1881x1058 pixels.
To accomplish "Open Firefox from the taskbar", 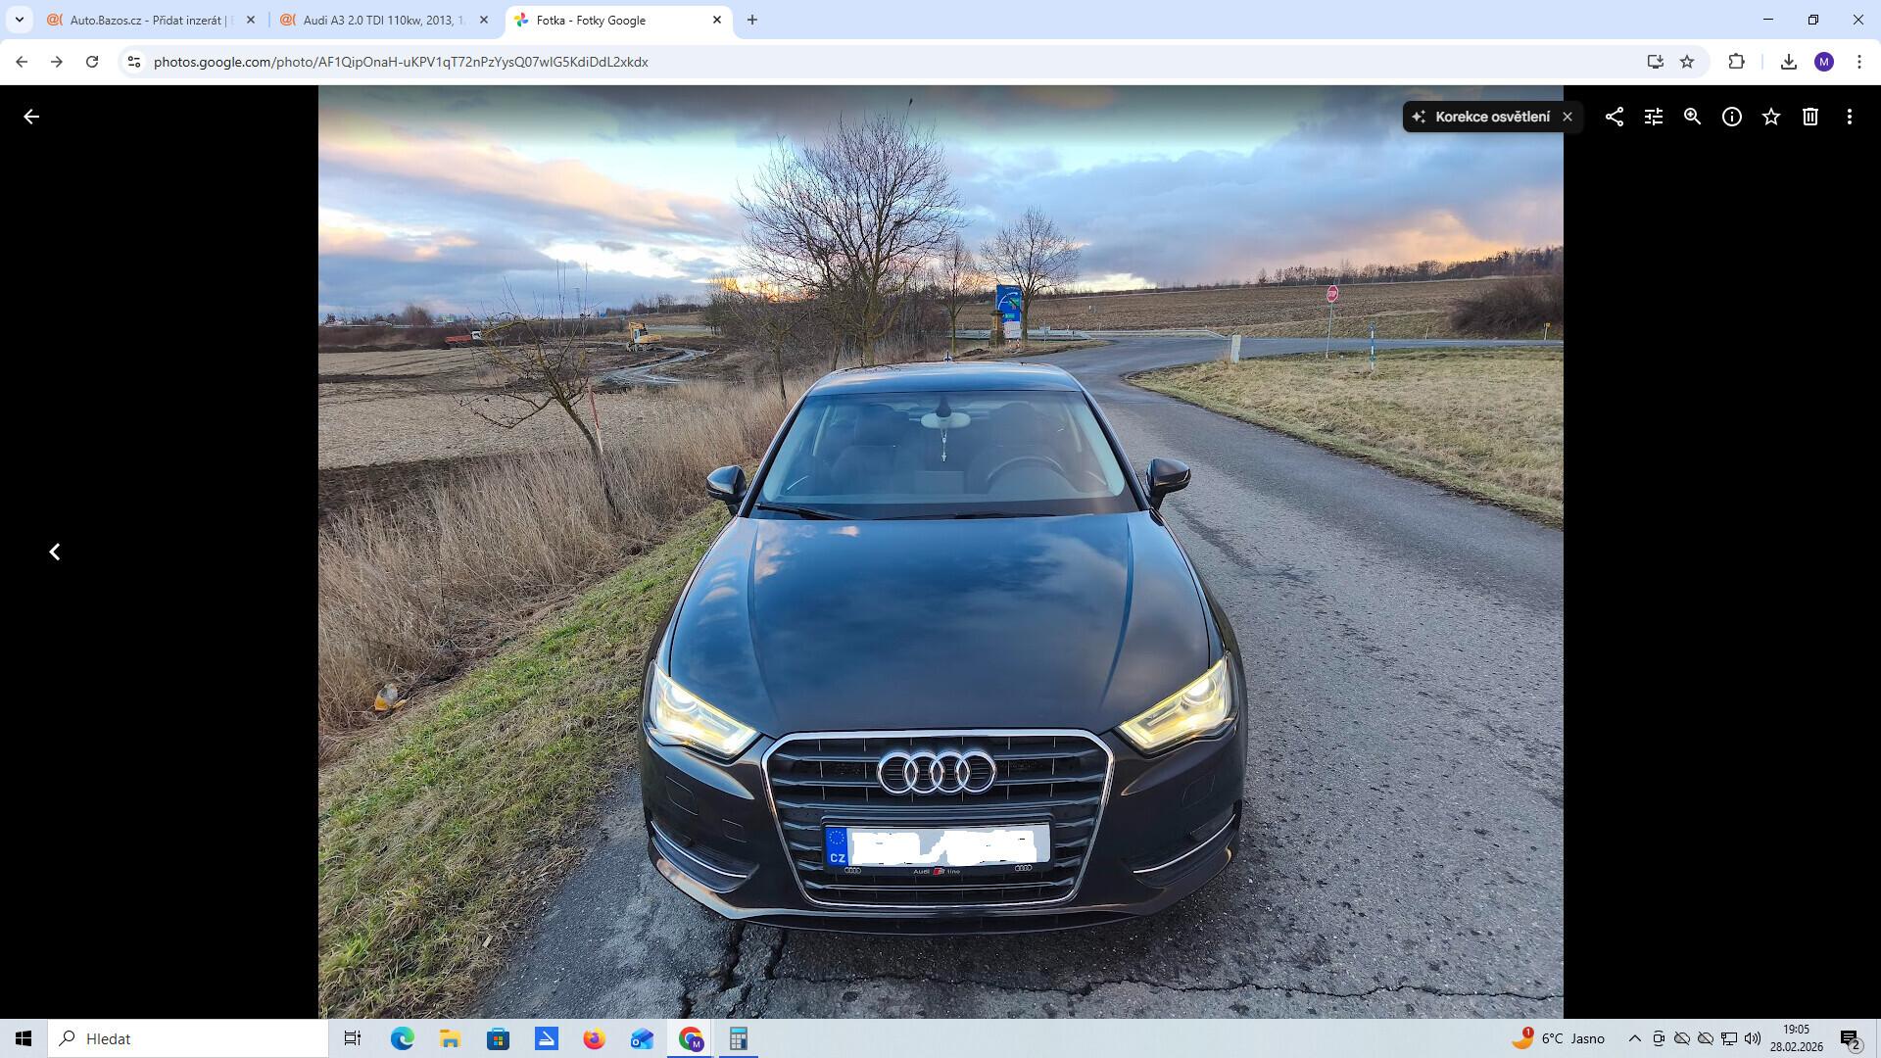I will coord(594,1038).
